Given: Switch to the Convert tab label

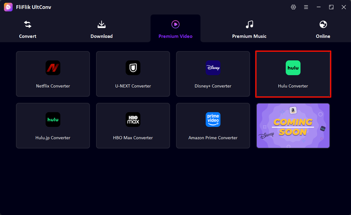Looking at the screenshot, I should [x=28, y=36].
